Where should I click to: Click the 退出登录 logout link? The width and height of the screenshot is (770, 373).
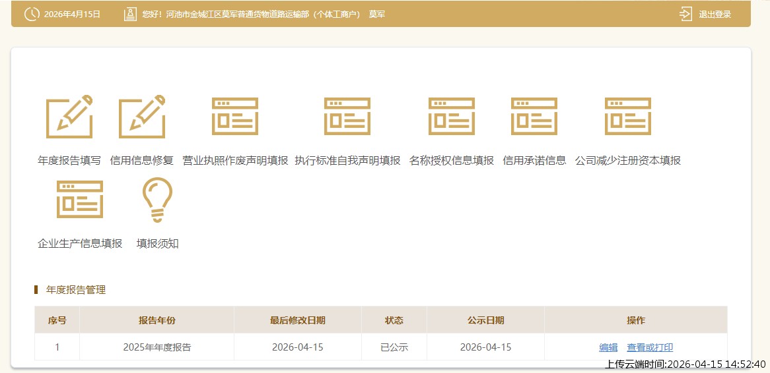(715, 14)
